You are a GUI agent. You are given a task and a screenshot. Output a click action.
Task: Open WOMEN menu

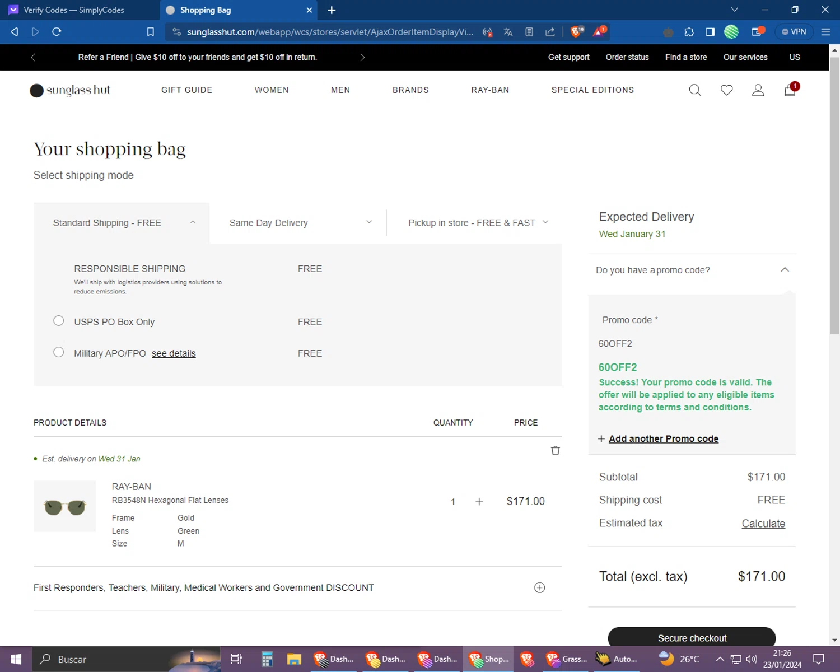272,90
